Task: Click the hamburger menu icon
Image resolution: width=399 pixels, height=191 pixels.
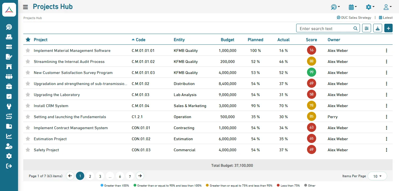Action: click(25, 7)
